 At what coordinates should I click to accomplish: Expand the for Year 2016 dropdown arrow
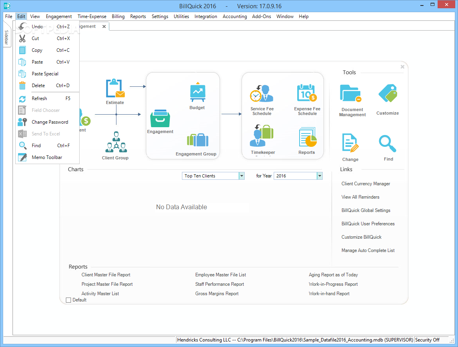point(320,176)
